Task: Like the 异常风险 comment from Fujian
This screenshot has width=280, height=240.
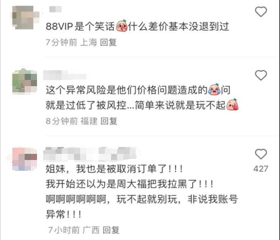Action: pyautogui.click(x=261, y=75)
